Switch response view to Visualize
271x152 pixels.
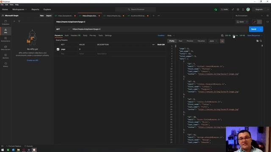[x=201, y=41]
